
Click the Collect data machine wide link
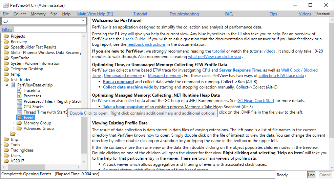(128, 87)
